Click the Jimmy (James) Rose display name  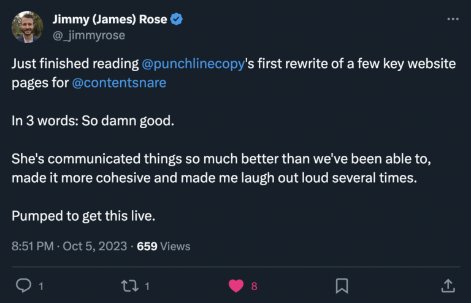click(110, 20)
